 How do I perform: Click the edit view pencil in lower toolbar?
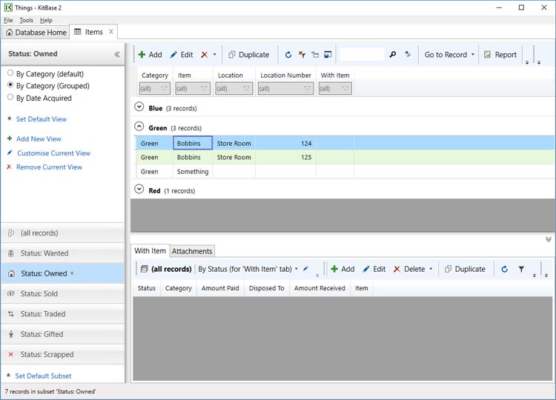point(305,269)
